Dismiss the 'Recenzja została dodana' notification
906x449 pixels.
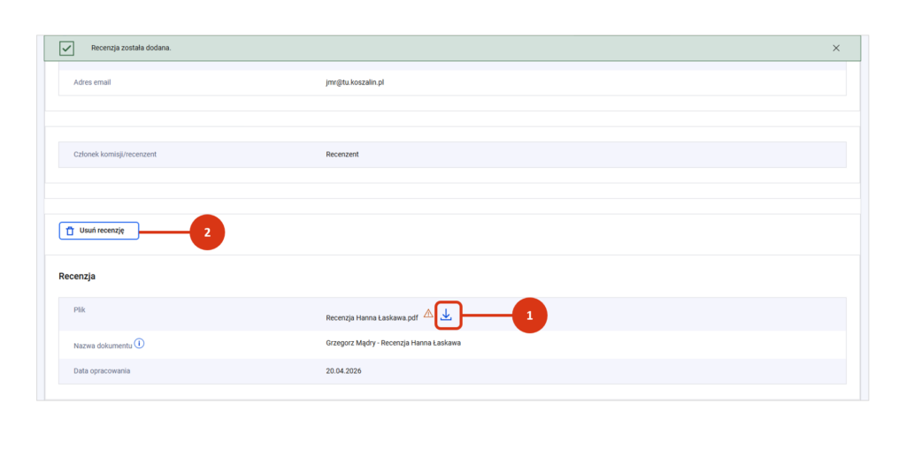(836, 48)
